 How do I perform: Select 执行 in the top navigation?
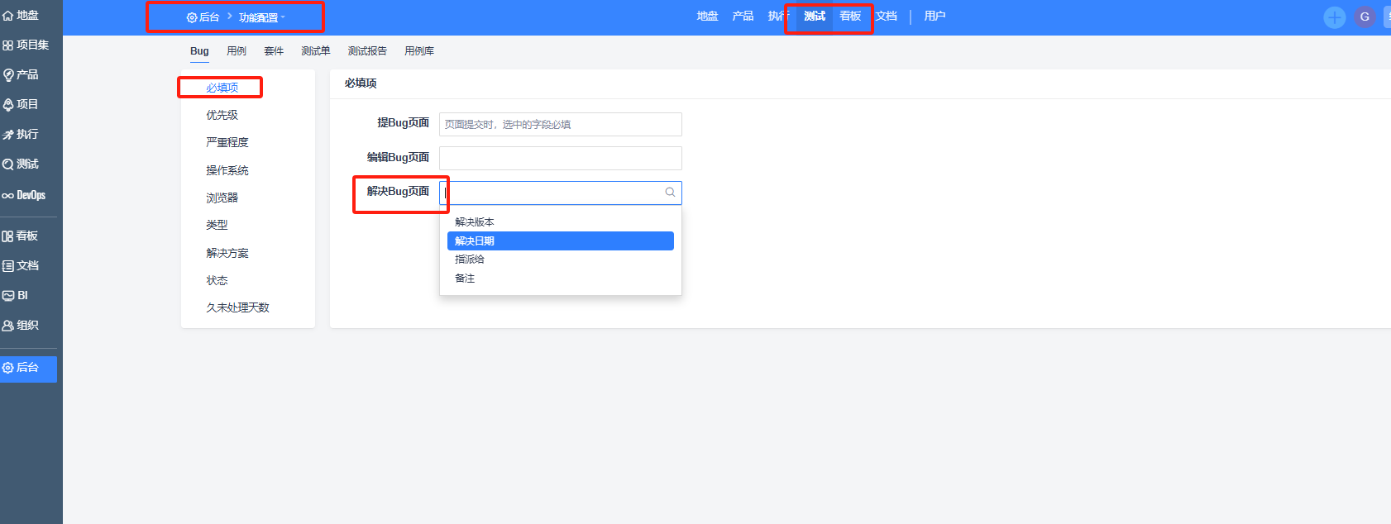coord(778,17)
